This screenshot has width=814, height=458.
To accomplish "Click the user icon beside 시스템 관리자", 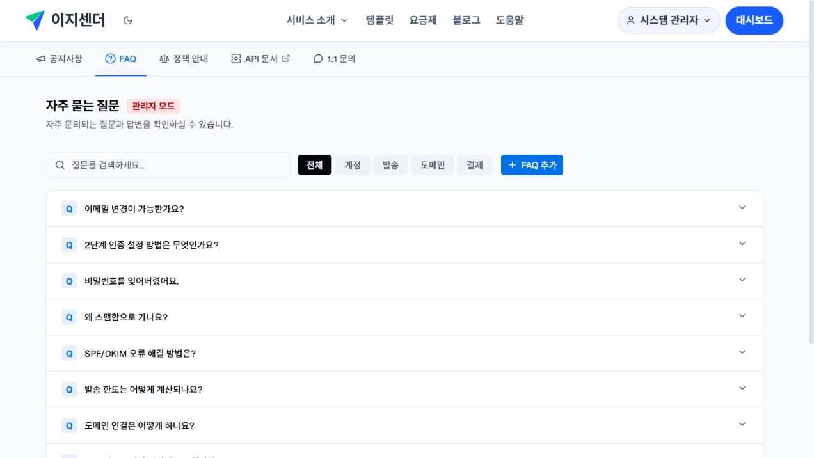I will coord(631,20).
